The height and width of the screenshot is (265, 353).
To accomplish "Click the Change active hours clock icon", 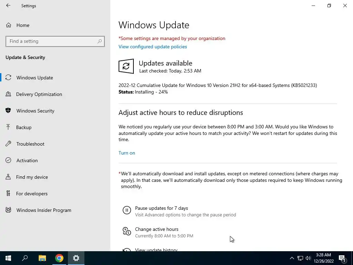I will pyautogui.click(x=127, y=231).
